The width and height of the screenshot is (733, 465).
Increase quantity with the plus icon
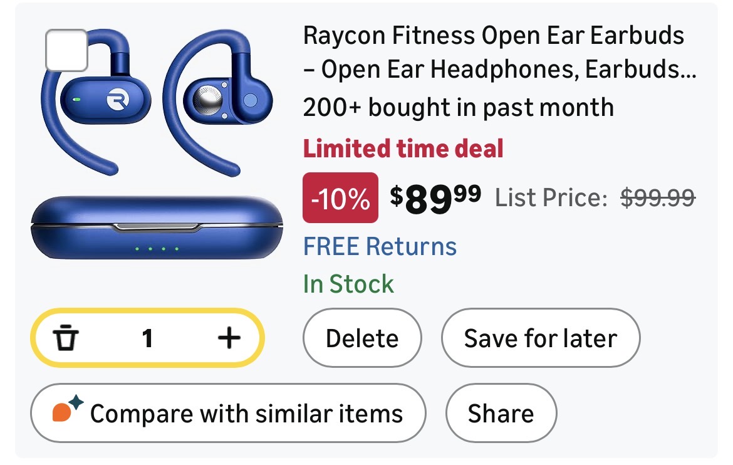pyautogui.click(x=229, y=339)
